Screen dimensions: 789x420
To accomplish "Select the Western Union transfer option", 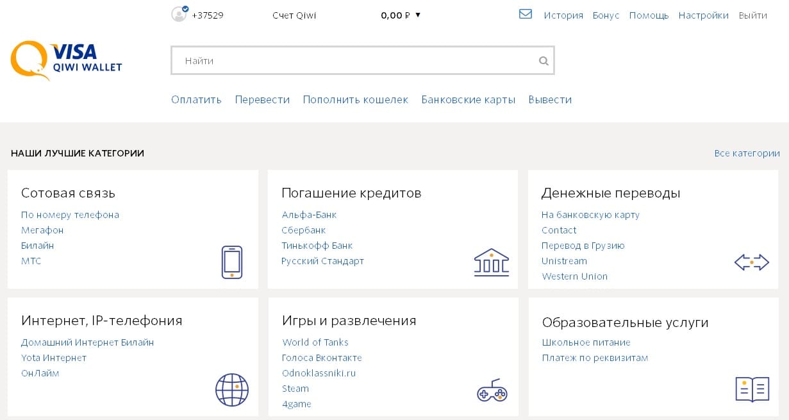I will click(574, 276).
